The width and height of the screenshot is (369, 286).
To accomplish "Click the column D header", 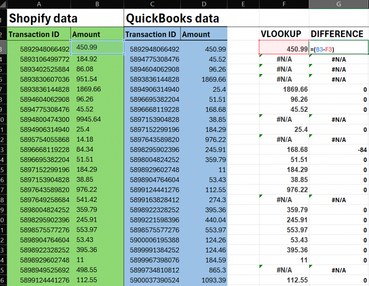I will click(x=204, y=4).
